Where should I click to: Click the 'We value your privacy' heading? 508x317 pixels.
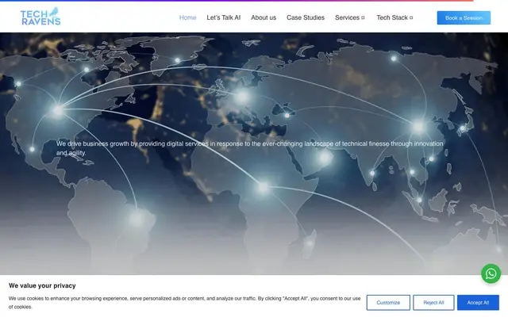pyautogui.click(x=42, y=285)
